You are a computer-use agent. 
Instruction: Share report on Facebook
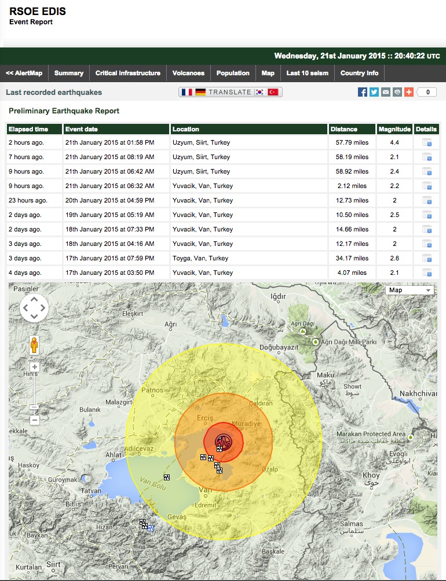[x=362, y=92]
